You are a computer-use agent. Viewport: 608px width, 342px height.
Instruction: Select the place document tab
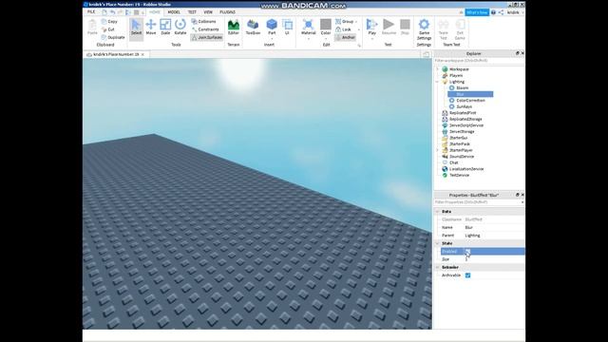click(115, 55)
